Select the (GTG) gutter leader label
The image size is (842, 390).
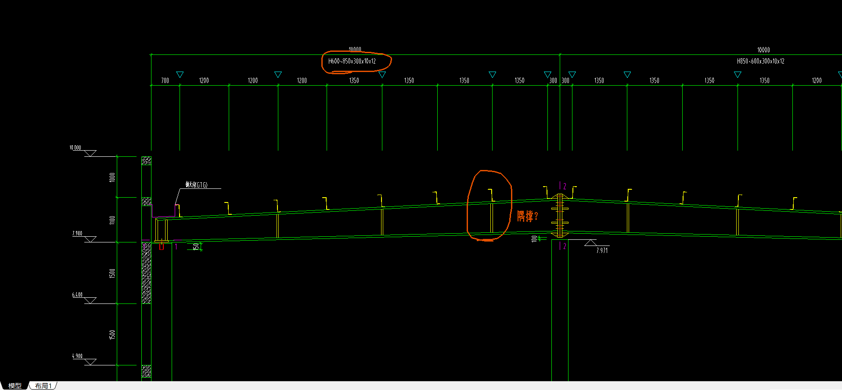pyautogui.click(x=196, y=185)
